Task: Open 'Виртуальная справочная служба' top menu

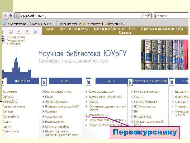Action: coord(162,29)
